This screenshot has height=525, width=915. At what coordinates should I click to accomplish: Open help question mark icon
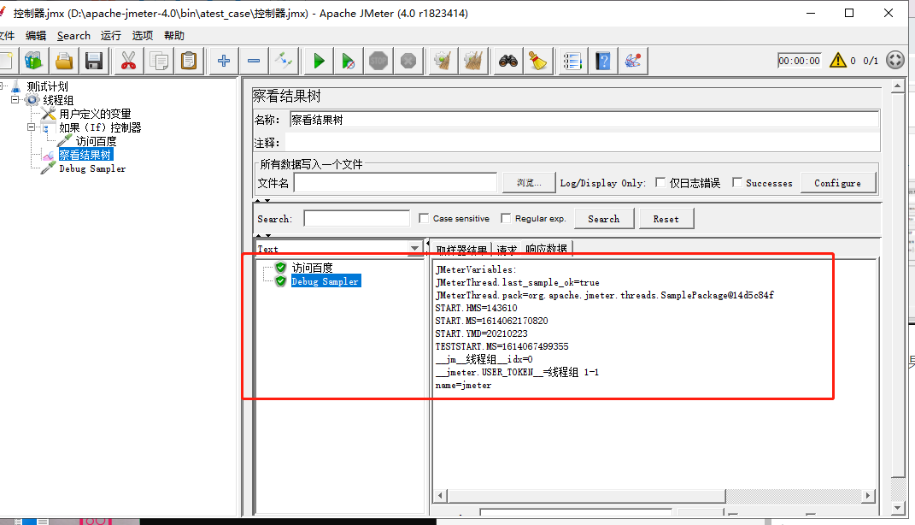(x=603, y=61)
